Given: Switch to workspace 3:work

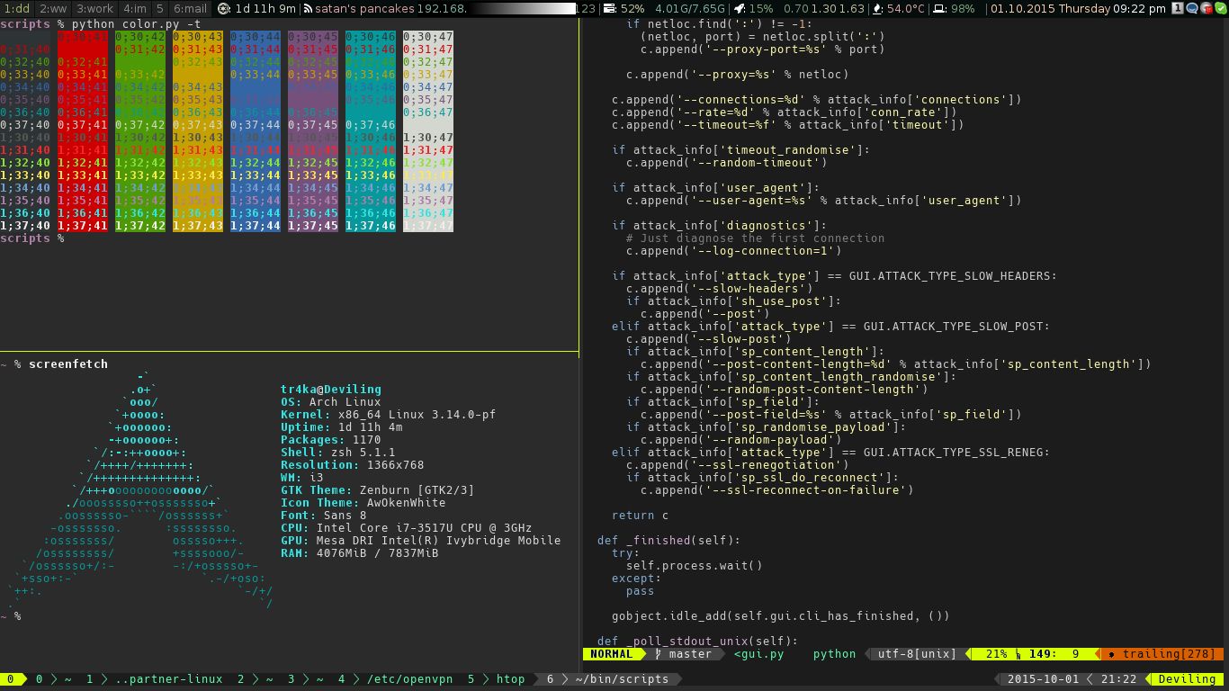Looking at the screenshot, I should coord(94,8).
